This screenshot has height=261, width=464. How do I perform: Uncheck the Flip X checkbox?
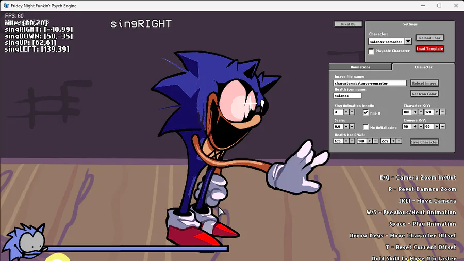[366, 112]
